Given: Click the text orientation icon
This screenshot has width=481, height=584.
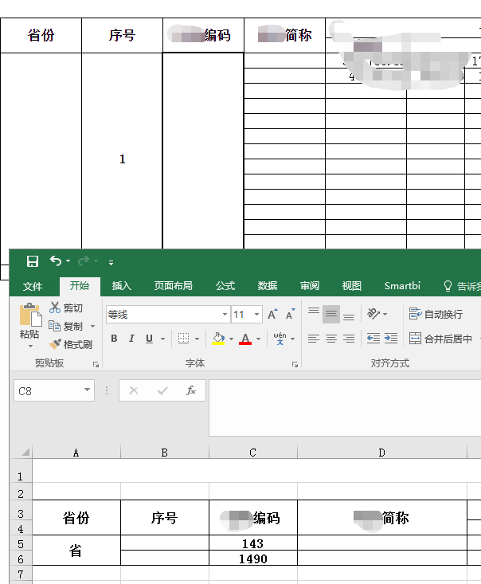Looking at the screenshot, I should pyautogui.click(x=373, y=314).
